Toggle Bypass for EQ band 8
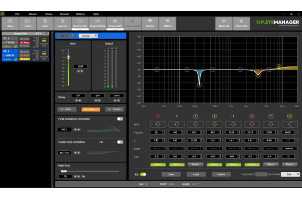Screen dimensions: 302x199 point(289,164)
